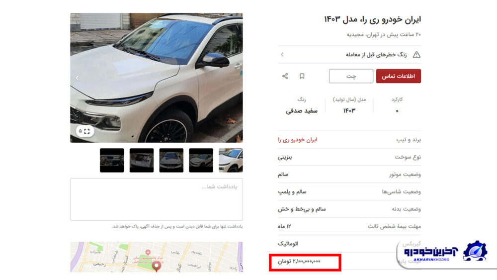Open contact information red button

click(x=399, y=76)
